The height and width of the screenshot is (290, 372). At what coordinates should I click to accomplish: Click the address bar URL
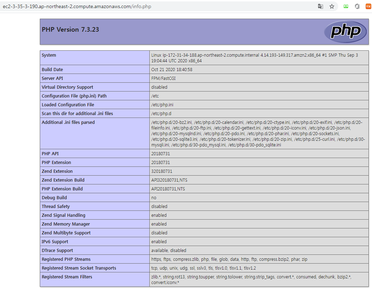click(x=77, y=6)
